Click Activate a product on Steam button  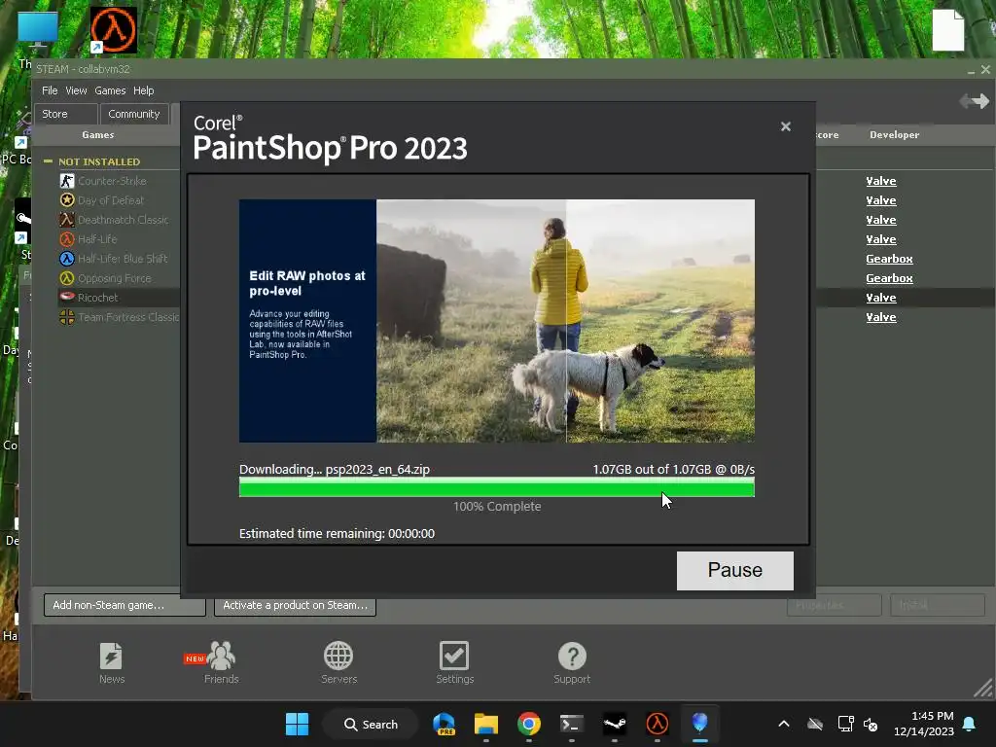(296, 605)
